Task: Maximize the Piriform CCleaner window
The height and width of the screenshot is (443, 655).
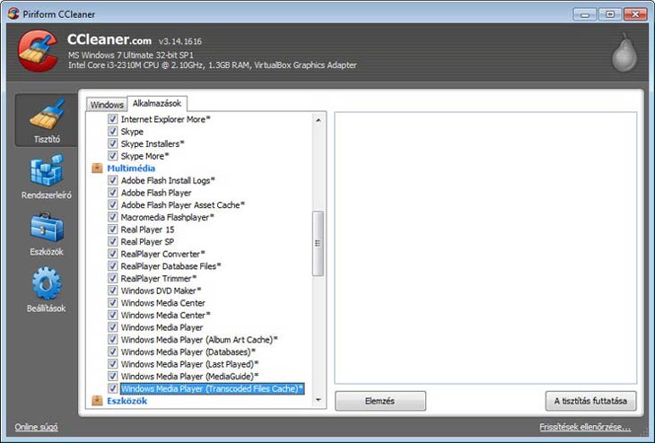Action: (610, 14)
